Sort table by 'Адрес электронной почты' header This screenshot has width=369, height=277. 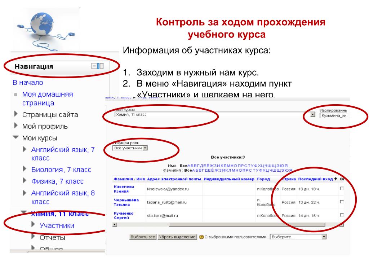(x=174, y=179)
